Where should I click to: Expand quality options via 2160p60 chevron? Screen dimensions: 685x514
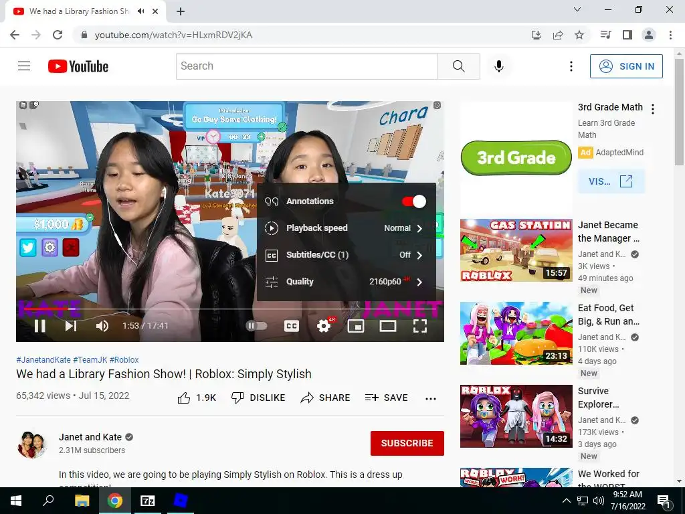click(x=419, y=282)
